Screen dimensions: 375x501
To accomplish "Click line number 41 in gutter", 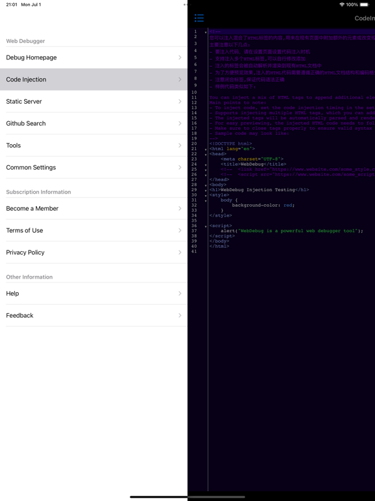I will pyautogui.click(x=194, y=251).
